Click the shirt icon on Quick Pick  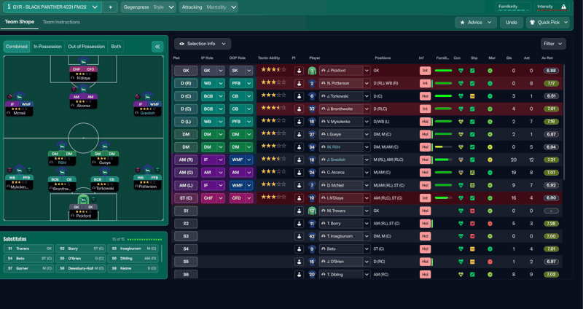click(x=533, y=23)
